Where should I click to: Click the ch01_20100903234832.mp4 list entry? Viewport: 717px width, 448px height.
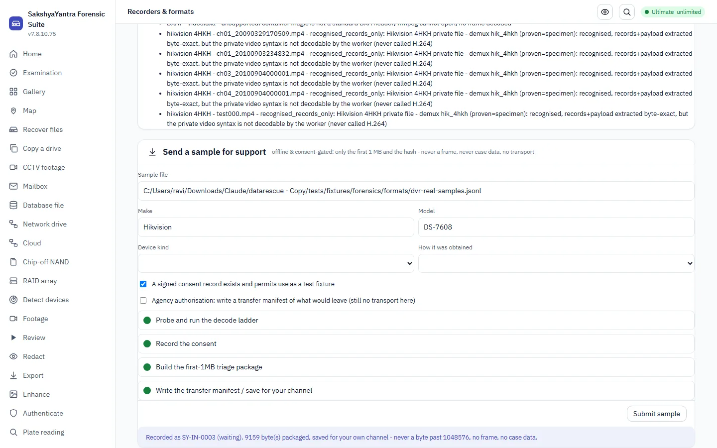click(430, 58)
